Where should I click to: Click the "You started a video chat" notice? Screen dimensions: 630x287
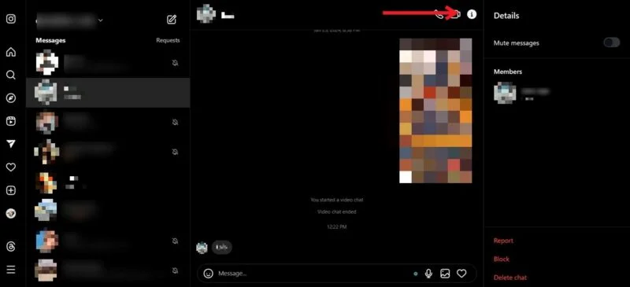(337, 200)
